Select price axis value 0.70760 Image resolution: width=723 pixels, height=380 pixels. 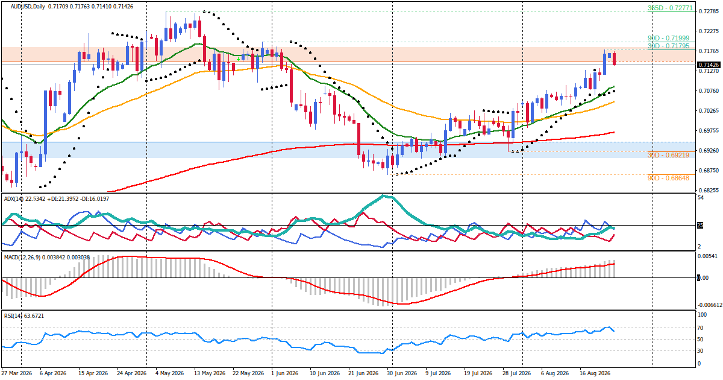pyautogui.click(x=708, y=91)
